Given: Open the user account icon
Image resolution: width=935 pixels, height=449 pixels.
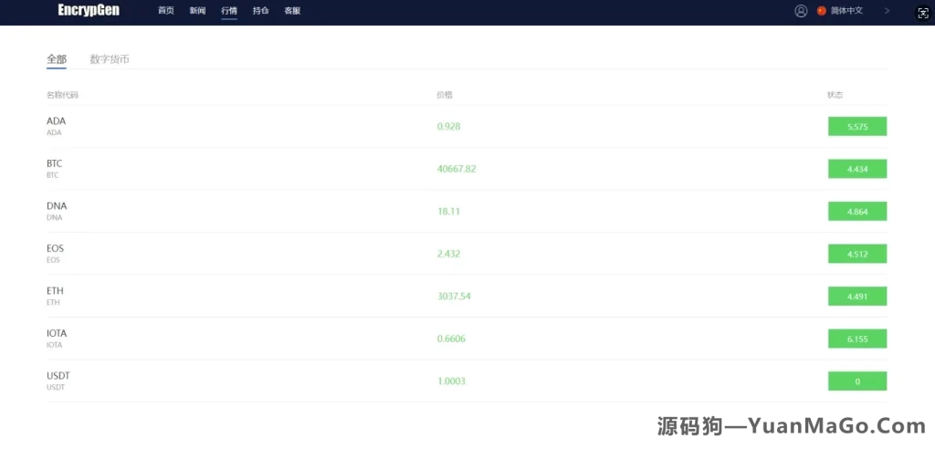Looking at the screenshot, I should [x=801, y=11].
